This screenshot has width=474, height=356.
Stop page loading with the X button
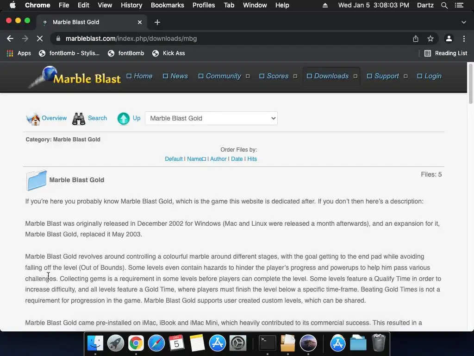point(40,38)
